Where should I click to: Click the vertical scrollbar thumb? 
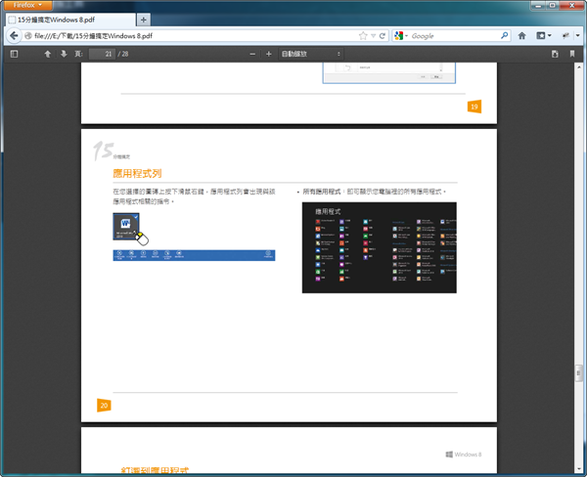coord(579,373)
